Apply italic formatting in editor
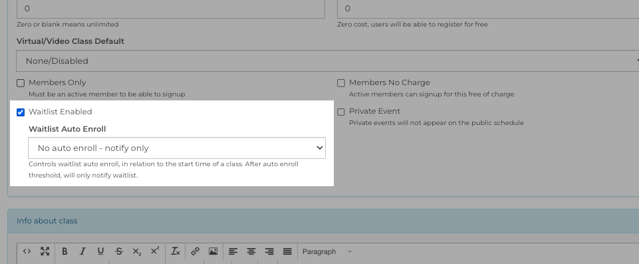The width and height of the screenshot is (639, 264). tap(82, 251)
